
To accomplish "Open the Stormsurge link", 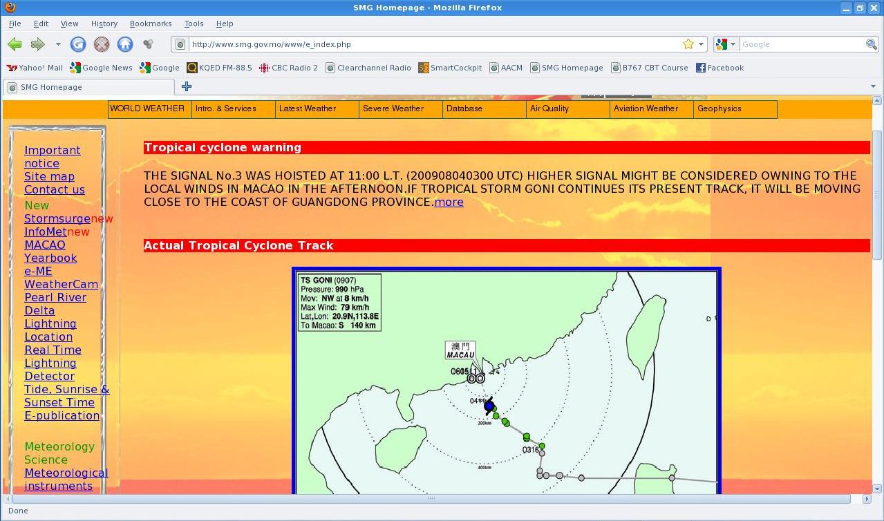I will [57, 218].
